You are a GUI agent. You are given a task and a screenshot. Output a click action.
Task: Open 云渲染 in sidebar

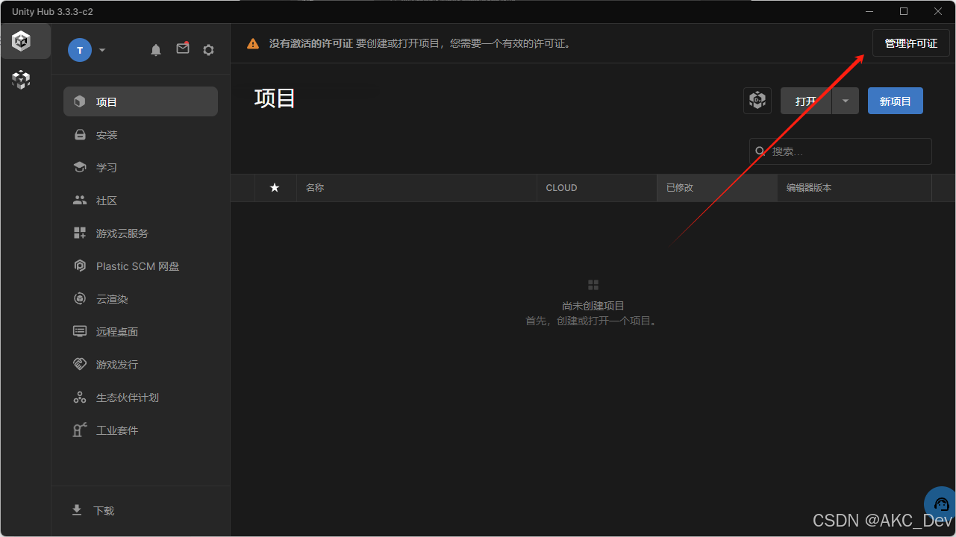click(140, 299)
